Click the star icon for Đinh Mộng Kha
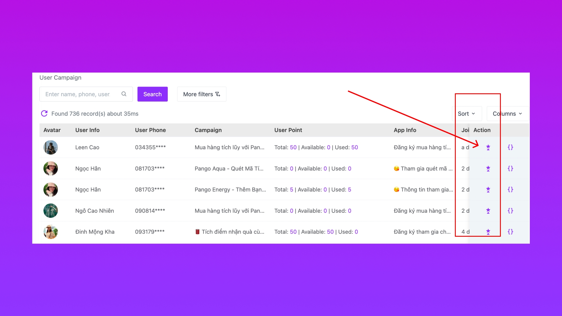This screenshot has height=316, width=562. pyautogui.click(x=488, y=232)
